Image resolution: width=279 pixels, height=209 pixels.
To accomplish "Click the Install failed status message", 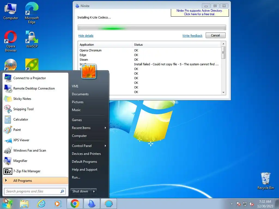I will point(176,64).
